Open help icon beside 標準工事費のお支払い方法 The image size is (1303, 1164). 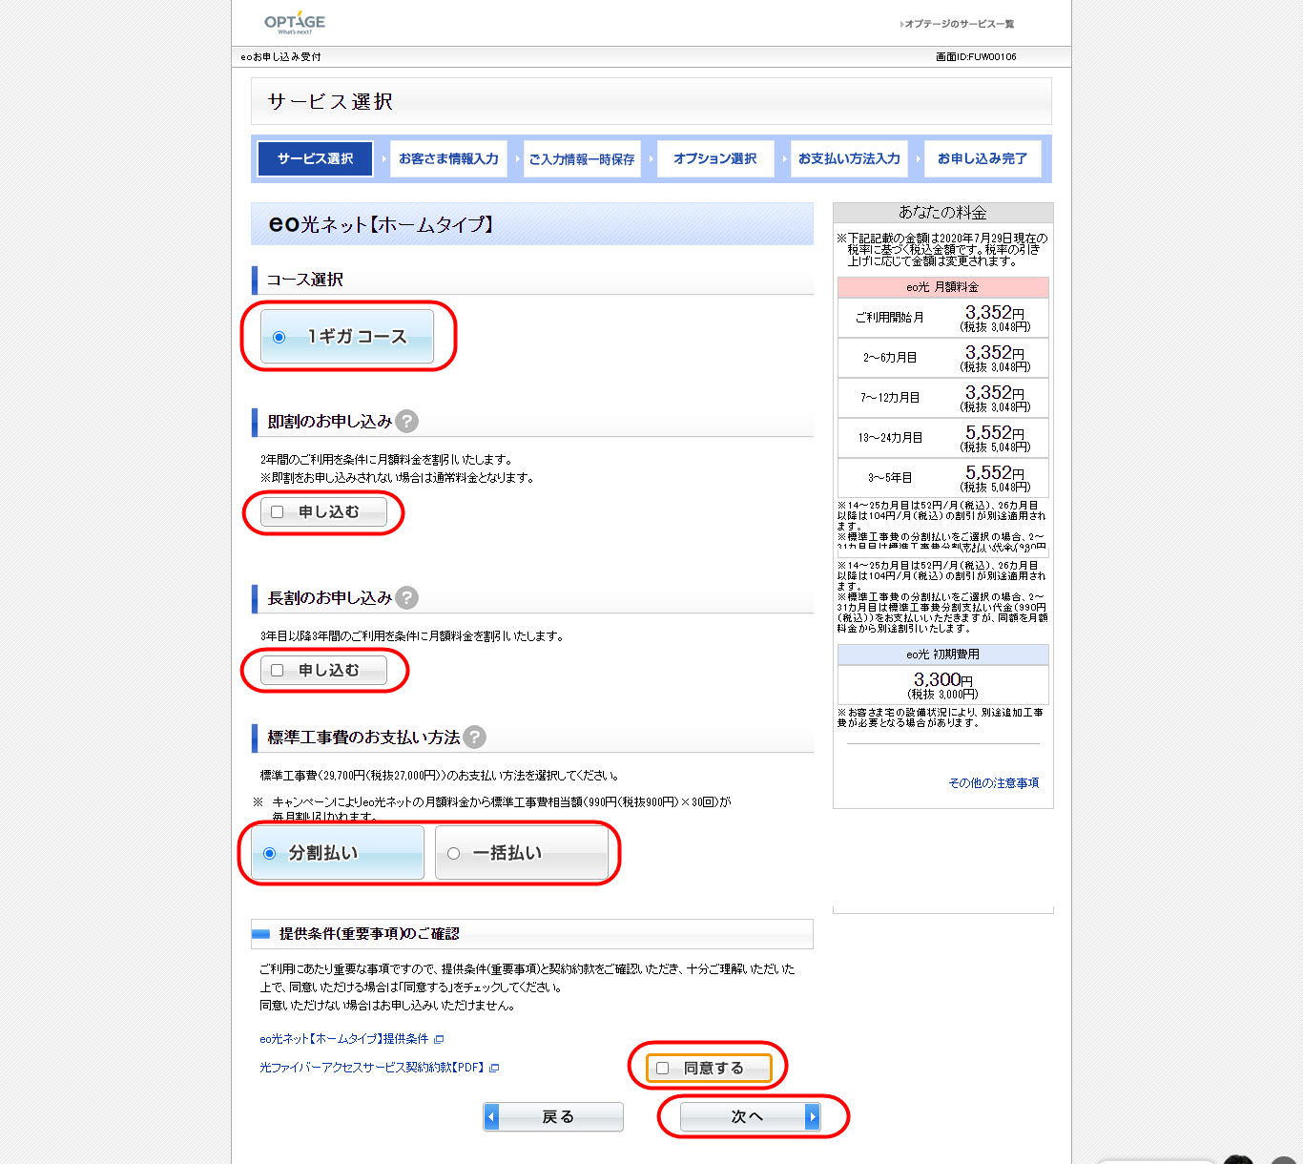point(474,737)
